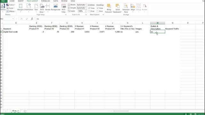
Task: Select column K header
Action: tap(127, 23)
